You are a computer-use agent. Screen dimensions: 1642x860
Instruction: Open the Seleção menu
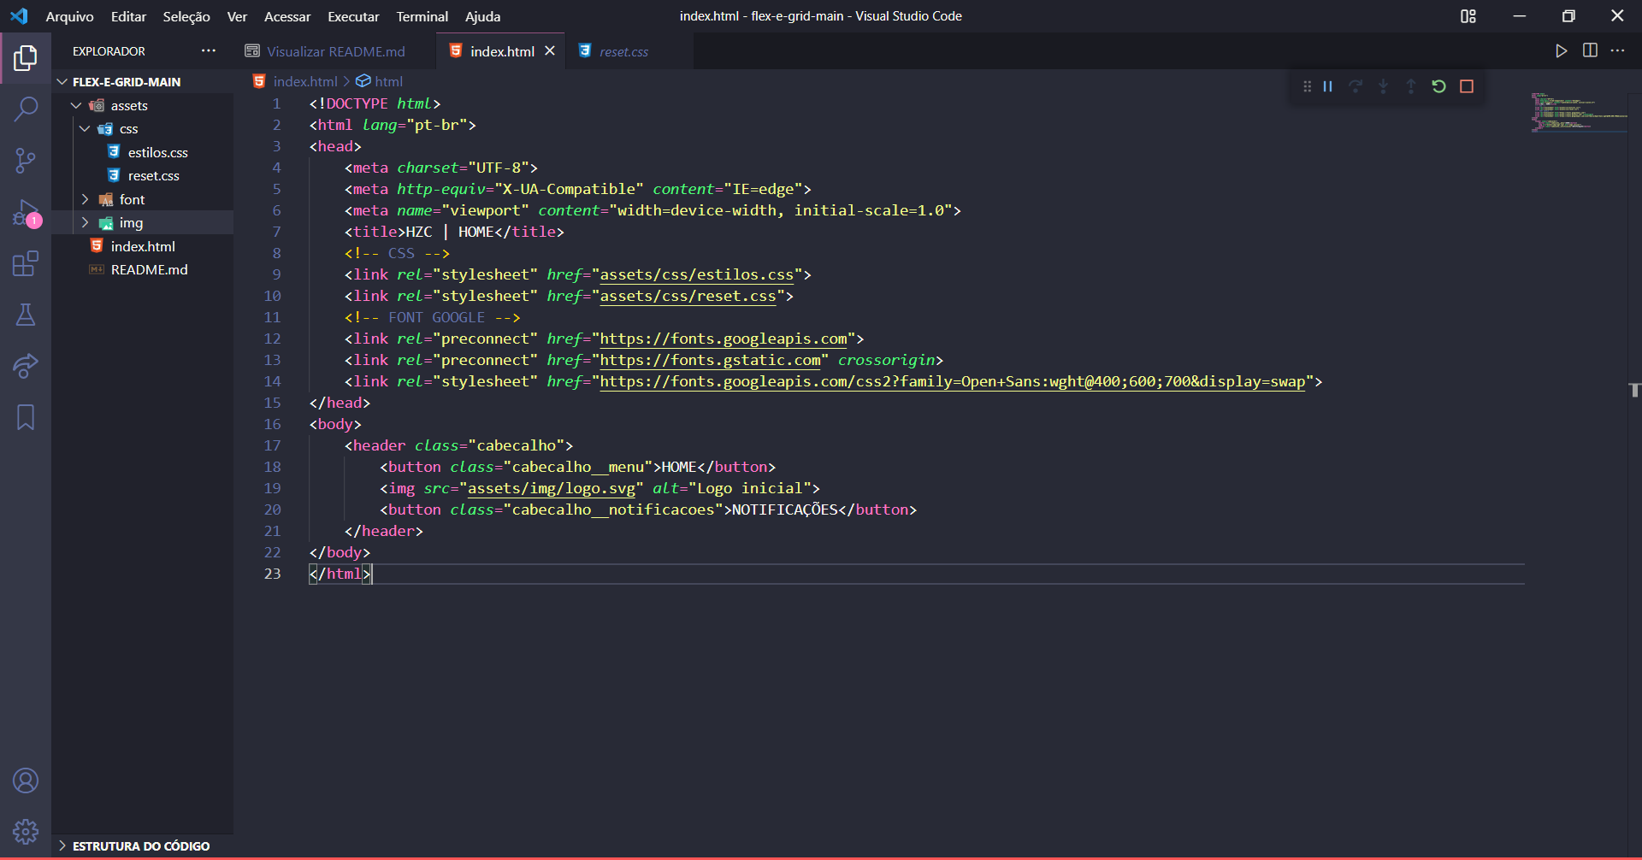click(186, 16)
